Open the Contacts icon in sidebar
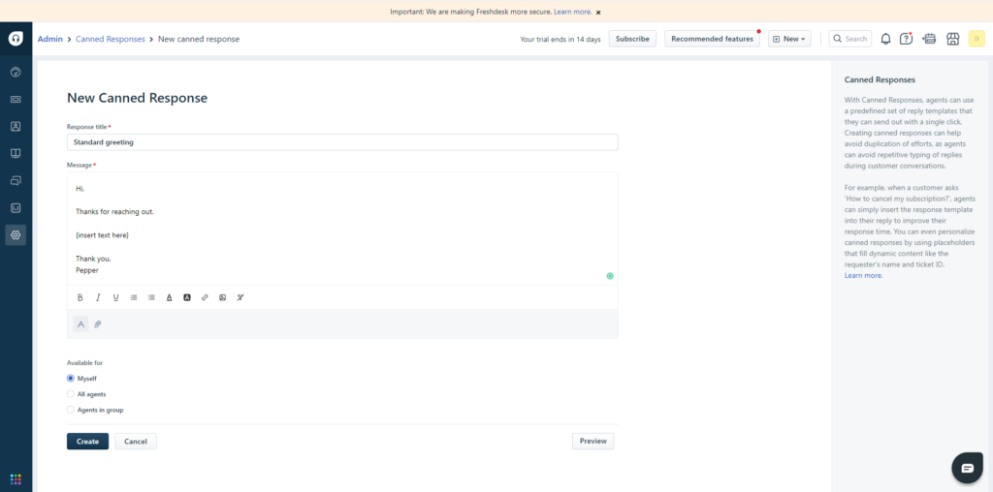 (x=16, y=126)
